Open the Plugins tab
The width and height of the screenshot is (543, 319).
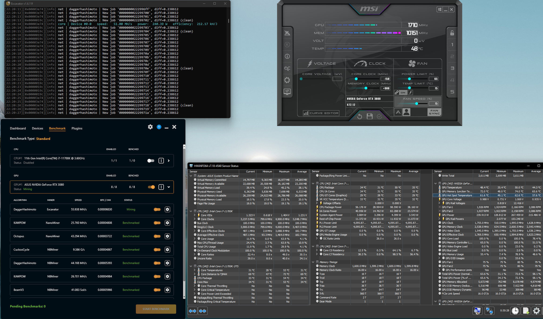77,128
